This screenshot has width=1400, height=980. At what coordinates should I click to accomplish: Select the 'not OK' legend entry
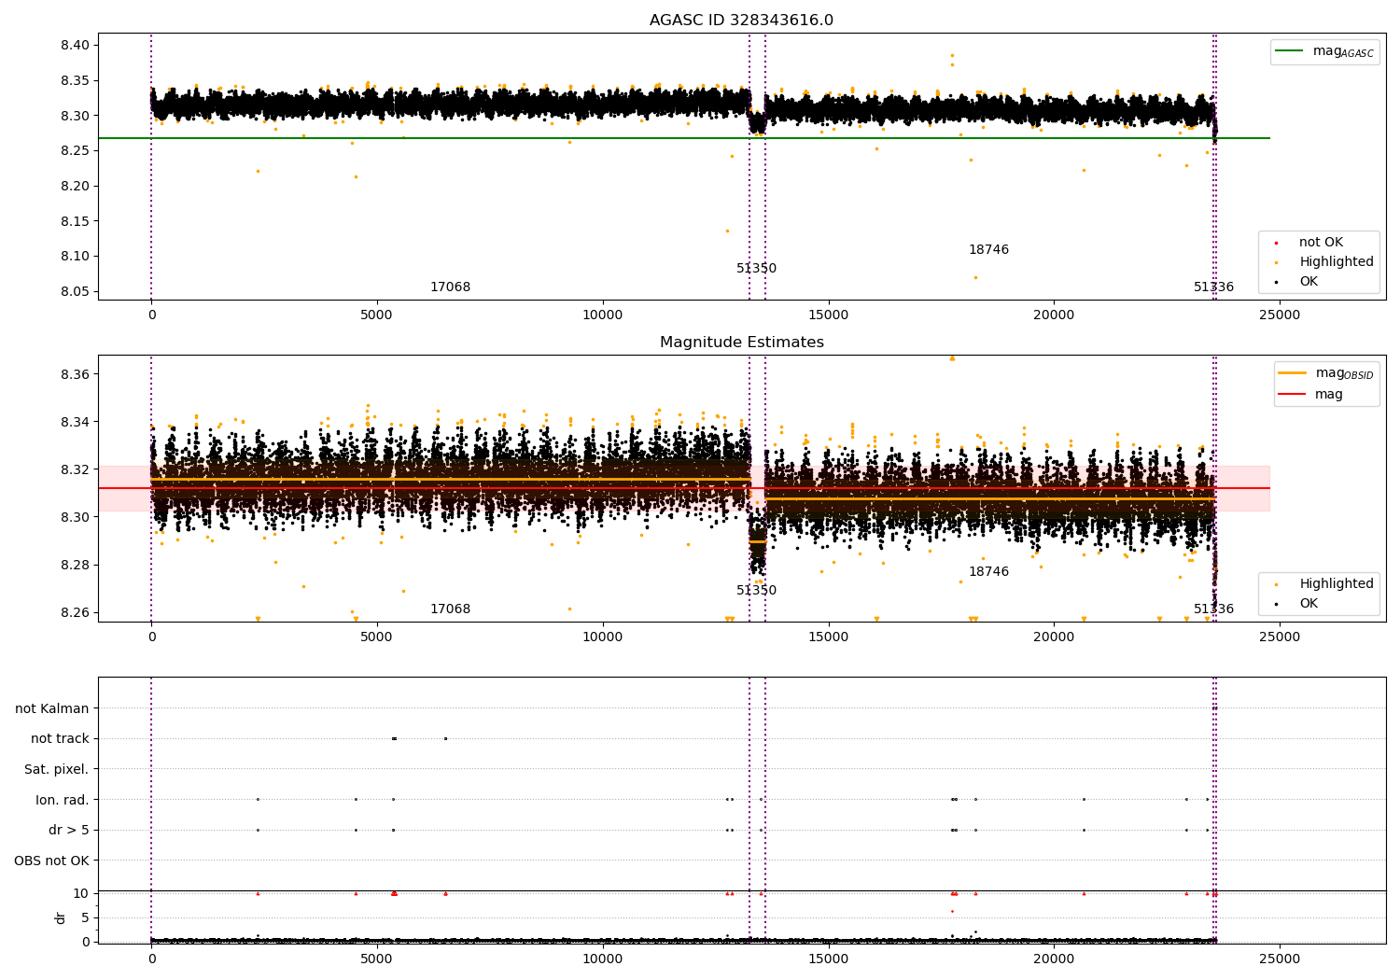1321,243
